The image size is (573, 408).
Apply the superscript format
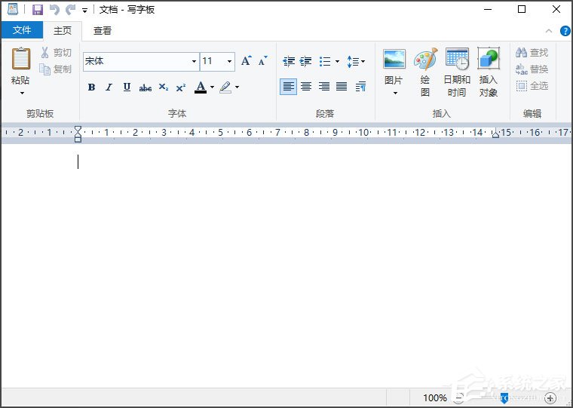click(x=181, y=87)
